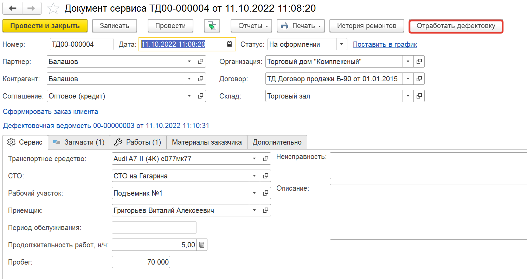This screenshot has width=527, height=279.
Task: Open Транспортное средство record icon
Action: coord(265,159)
